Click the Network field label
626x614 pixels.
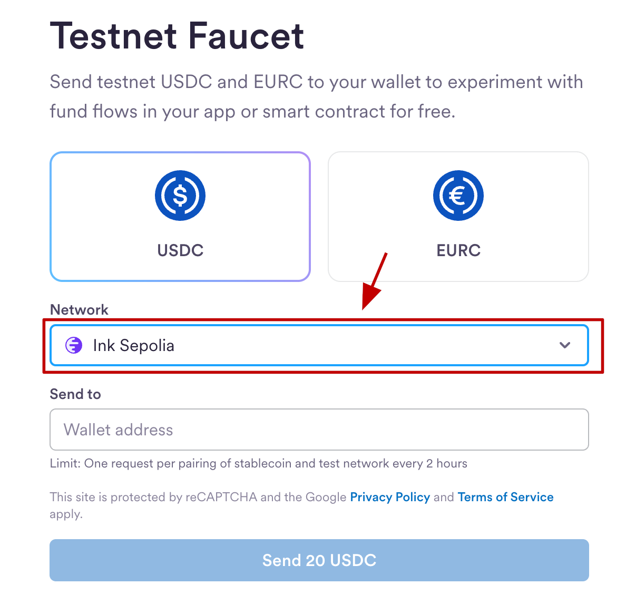79,309
